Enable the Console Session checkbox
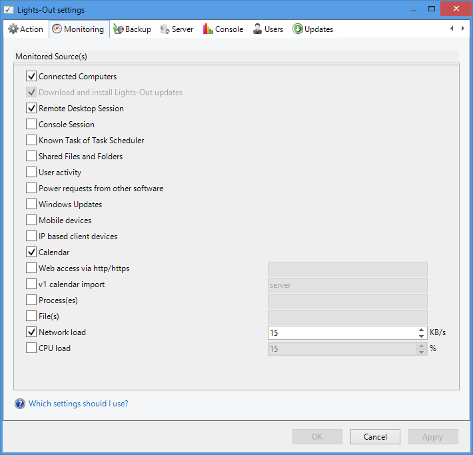Image resolution: width=473 pixels, height=455 pixels. [x=31, y=125]
